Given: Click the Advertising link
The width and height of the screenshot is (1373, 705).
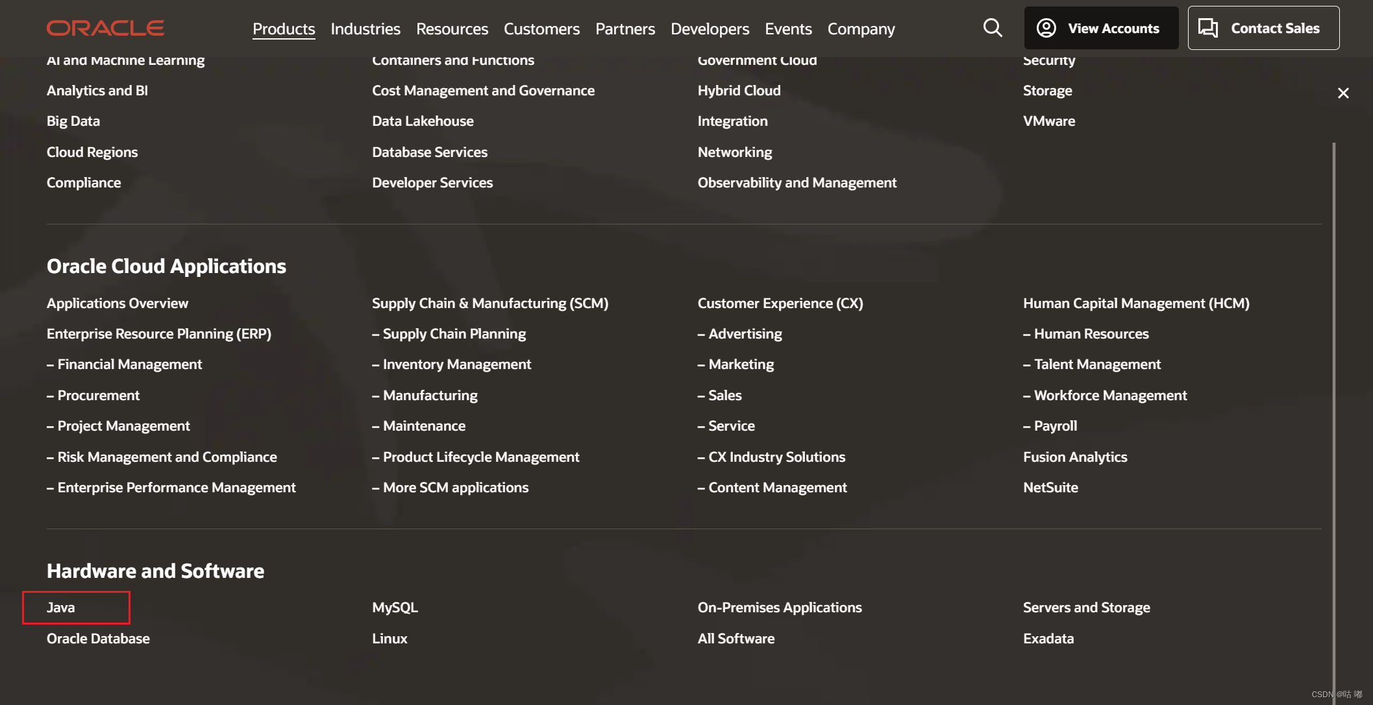Looking at the screenshot, I should (x=739, y=334).
